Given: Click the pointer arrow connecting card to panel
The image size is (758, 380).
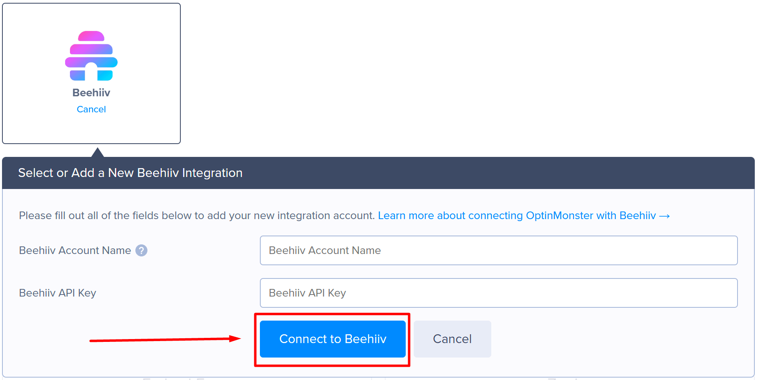Looking at the screenshot, I should coord(98,152).
